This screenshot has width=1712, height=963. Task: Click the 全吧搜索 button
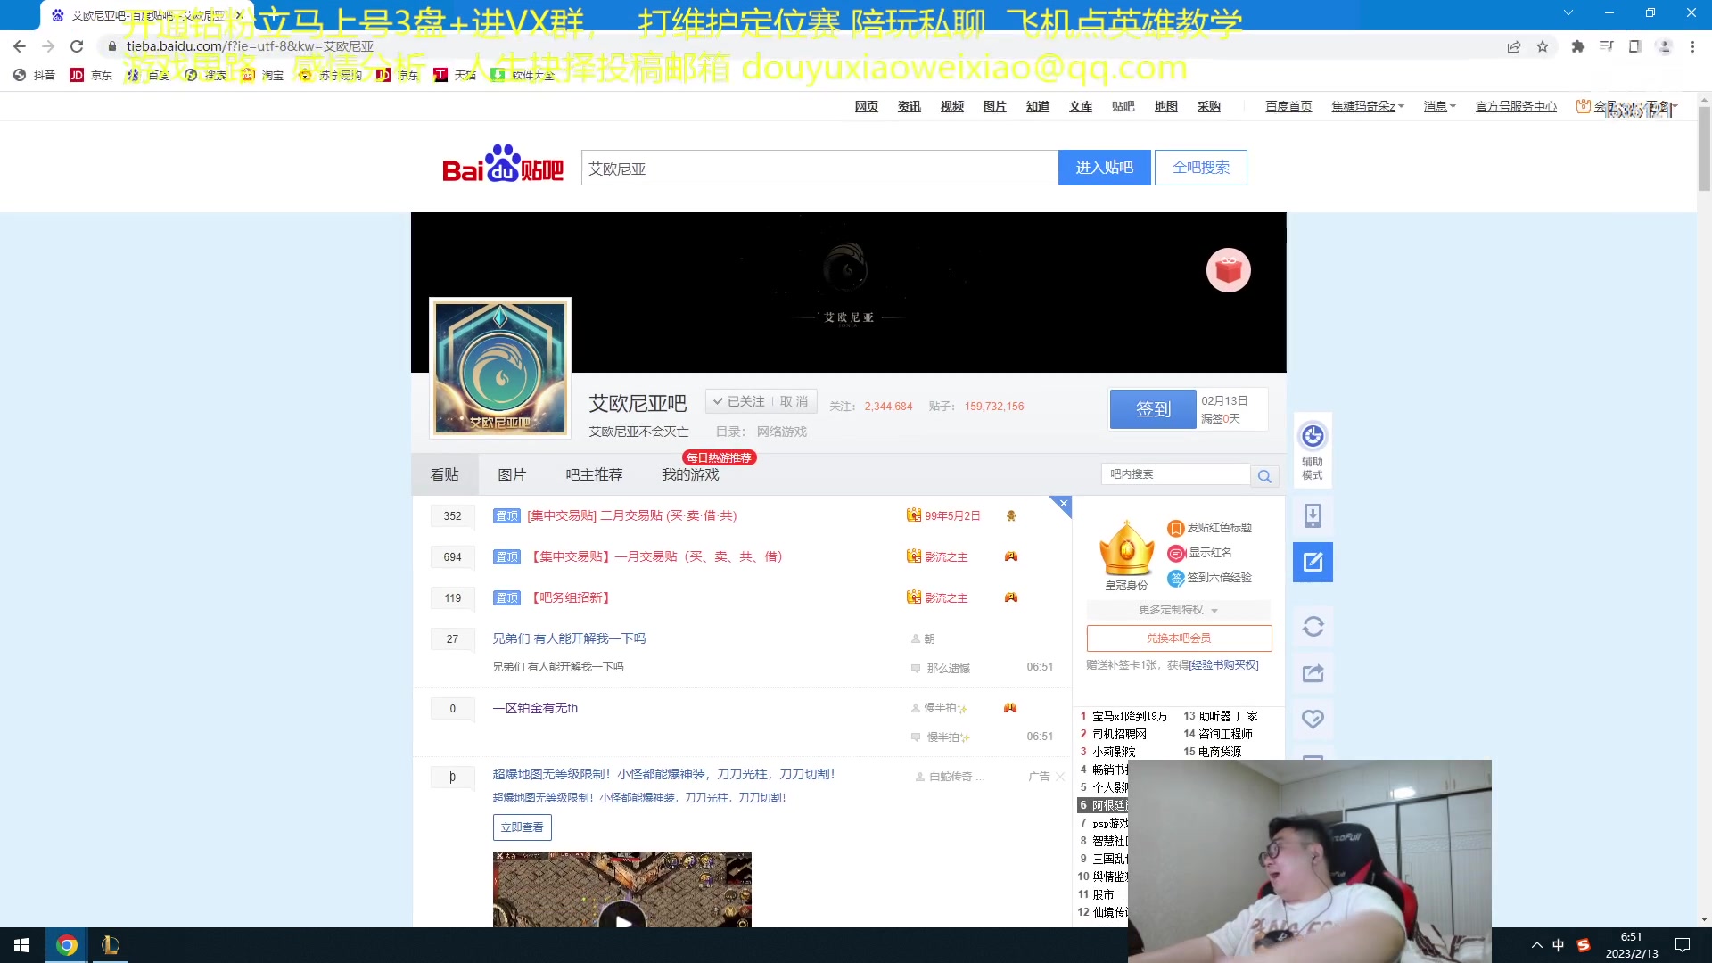[1201, 168]
